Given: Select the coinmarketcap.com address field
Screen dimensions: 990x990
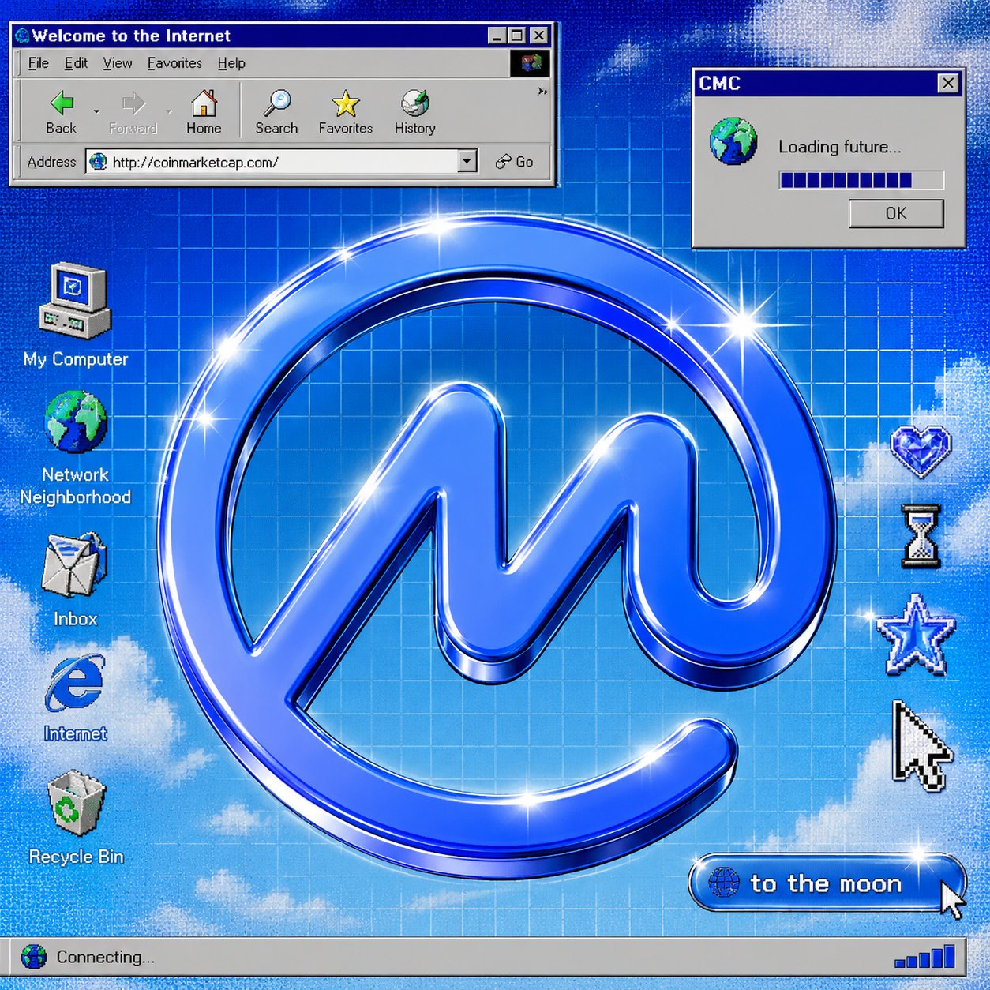Looking at the screenshot, I should (x=281, y=162).
